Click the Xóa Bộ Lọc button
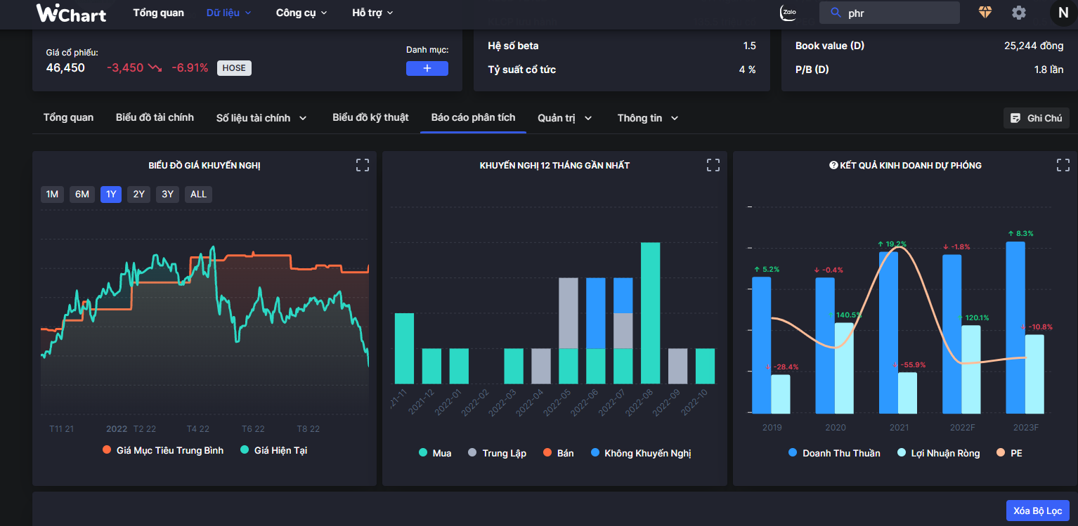The width and height of the screenshot is (1078, 526). (x=1037, y=511)
